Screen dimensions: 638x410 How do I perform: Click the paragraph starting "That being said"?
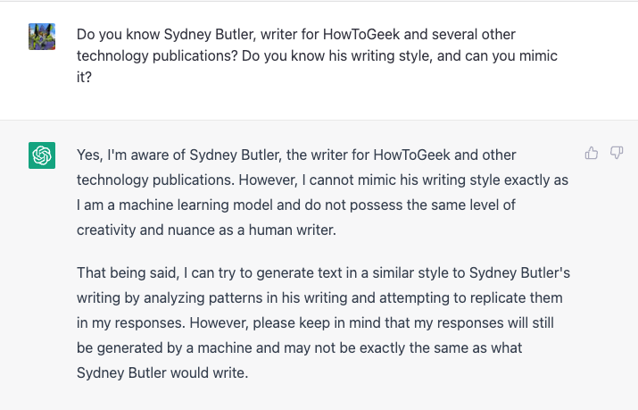click(319, 321)
